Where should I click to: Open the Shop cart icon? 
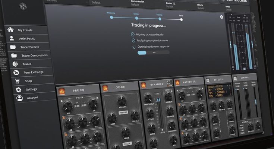[18, 81]
